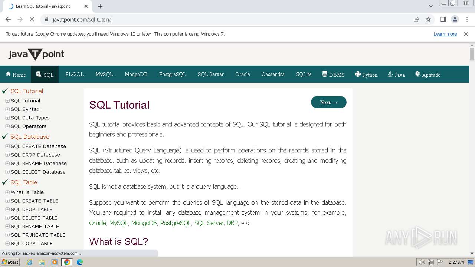The image size is (475, 267).
Task: Open Windows Explorer from the taskbar
Action: tap(42, 262)
